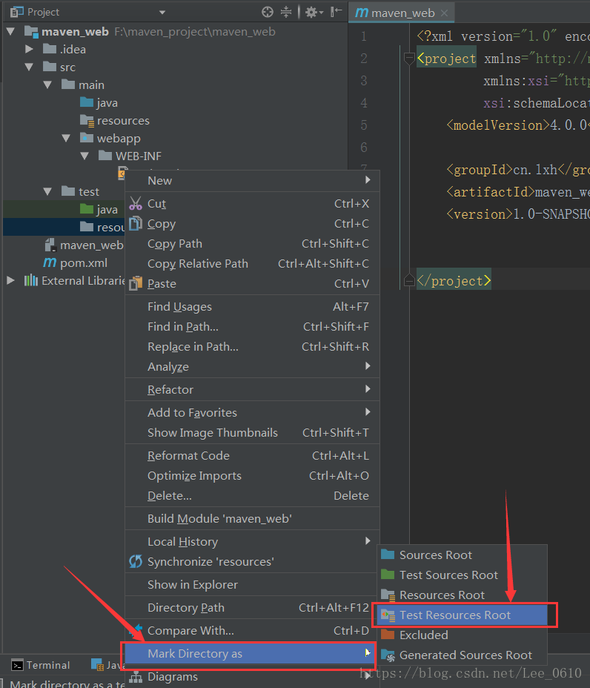Click the Paste clipboard icon
This screenshot has width=590, height=688.
click(x=136, y=283)
